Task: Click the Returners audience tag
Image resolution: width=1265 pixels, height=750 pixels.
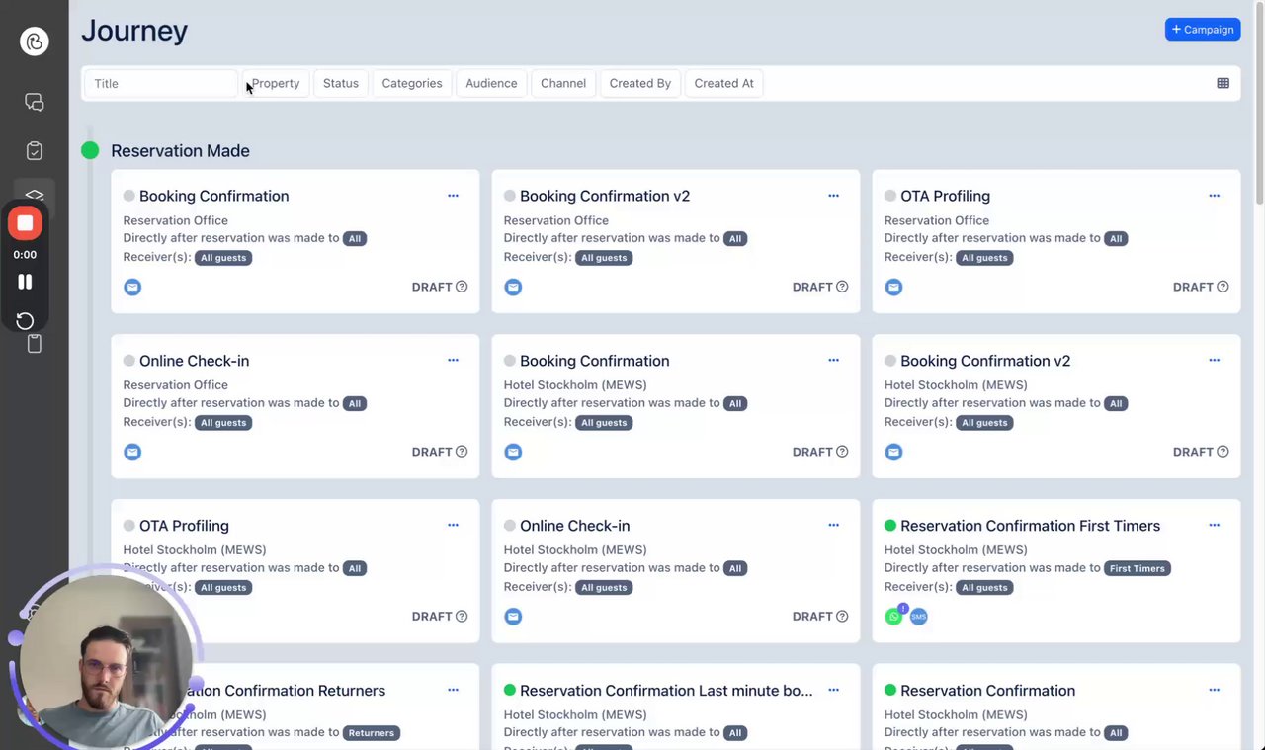Action: (372, 733)
